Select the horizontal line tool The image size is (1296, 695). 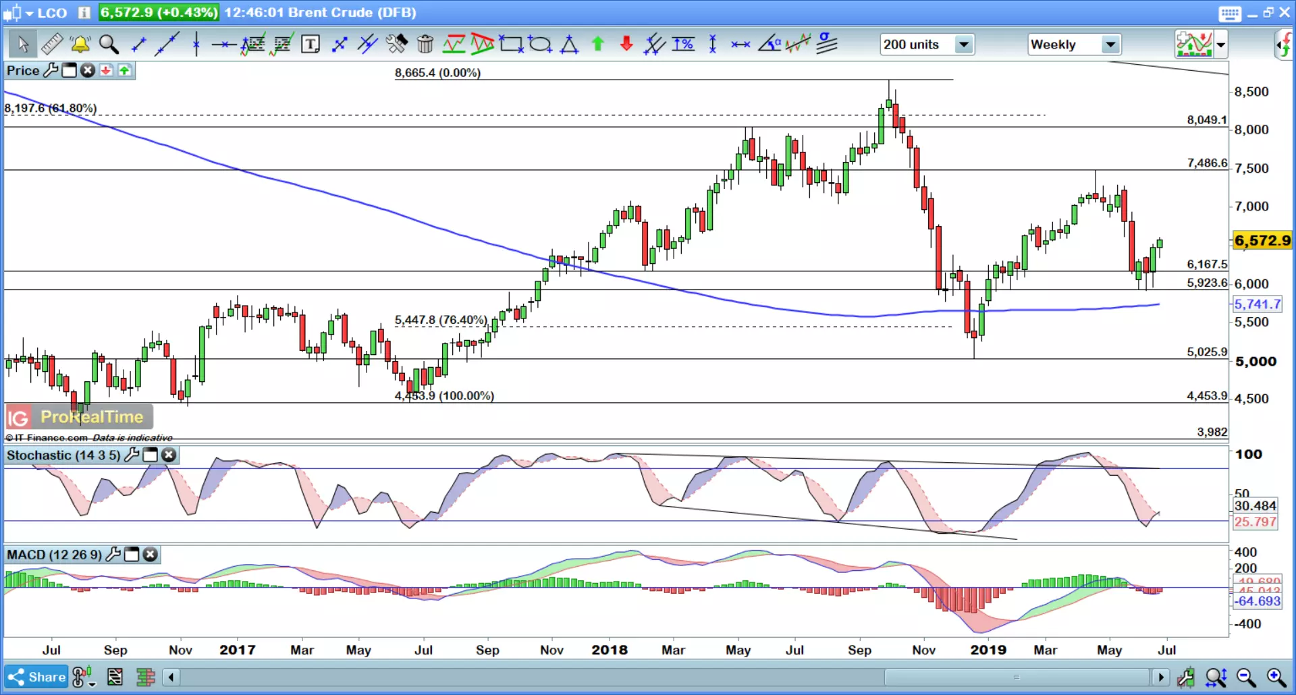pyautogui.click(x=223, y=45)
